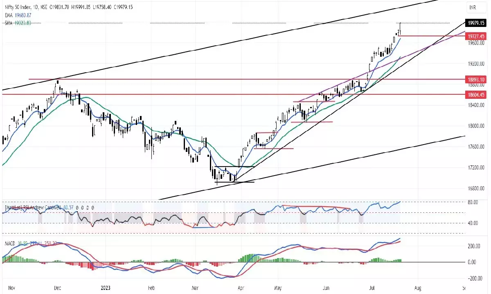Click the RSI value 80.57
This screenshot has width=491, height=294.
68,207
